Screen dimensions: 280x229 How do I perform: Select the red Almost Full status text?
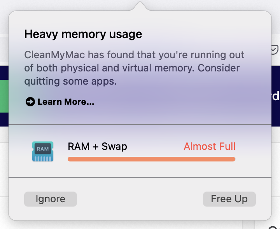click(210, 146)
